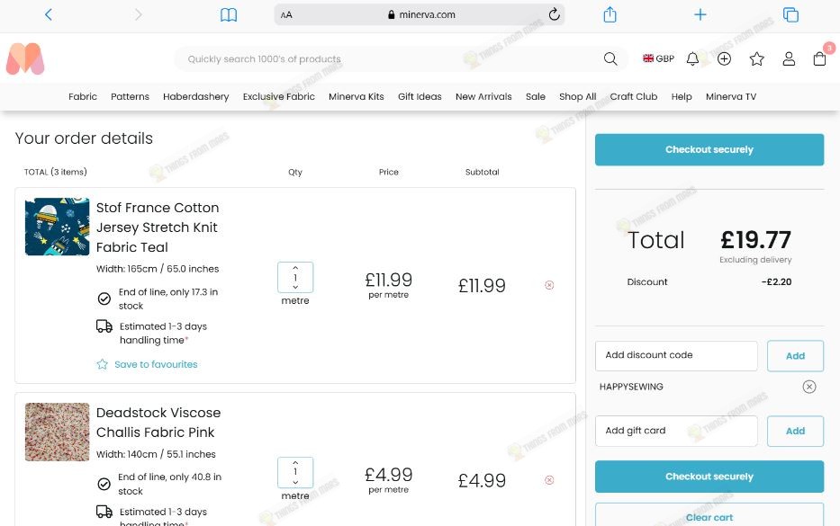Go back with Safari back arrow
The width and height of the screenshot is (840, 526).
49,14
